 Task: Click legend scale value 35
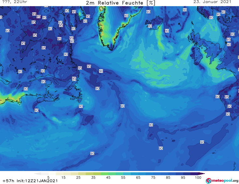93,177
